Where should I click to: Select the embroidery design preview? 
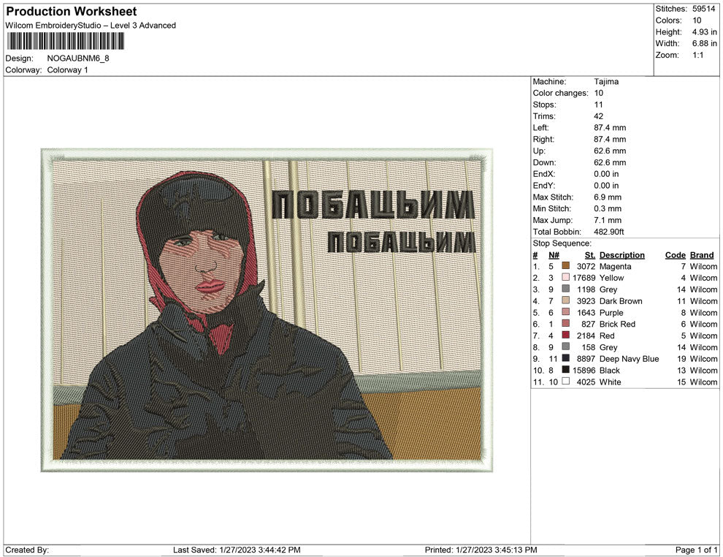click(267, 311)
